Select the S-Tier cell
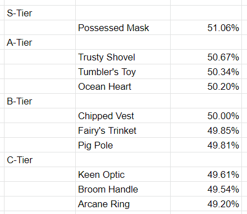247x214 pixels. 40,13
